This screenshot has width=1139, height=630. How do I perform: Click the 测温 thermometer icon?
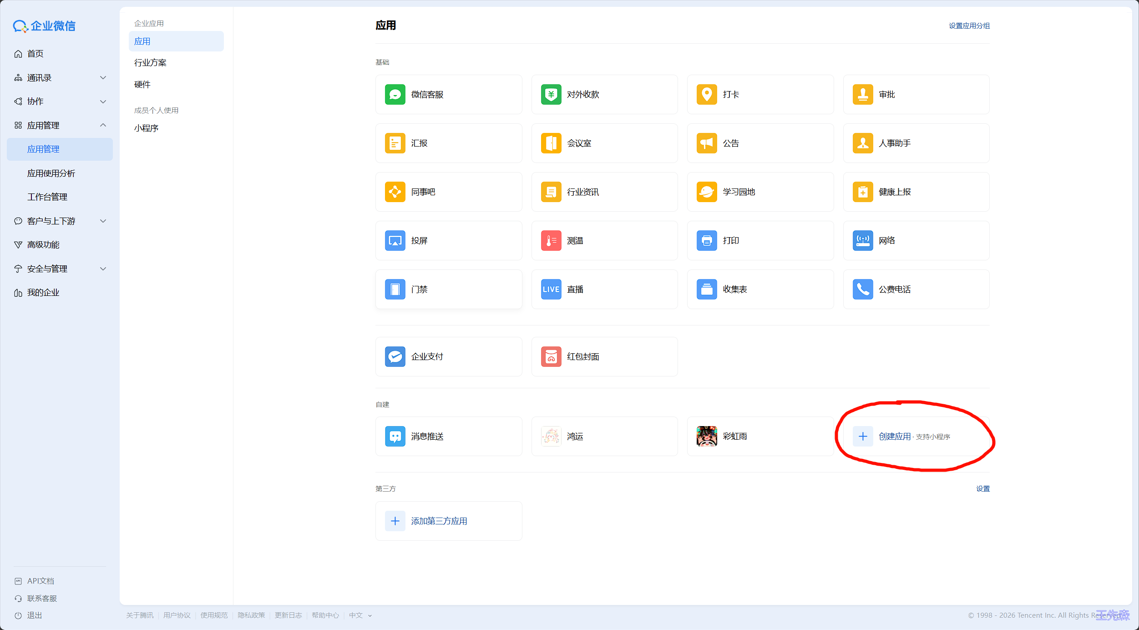pos(551,241)
